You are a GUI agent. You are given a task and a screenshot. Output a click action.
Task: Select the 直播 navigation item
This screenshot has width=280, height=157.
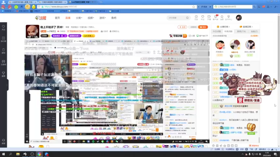tap(68, 18)
